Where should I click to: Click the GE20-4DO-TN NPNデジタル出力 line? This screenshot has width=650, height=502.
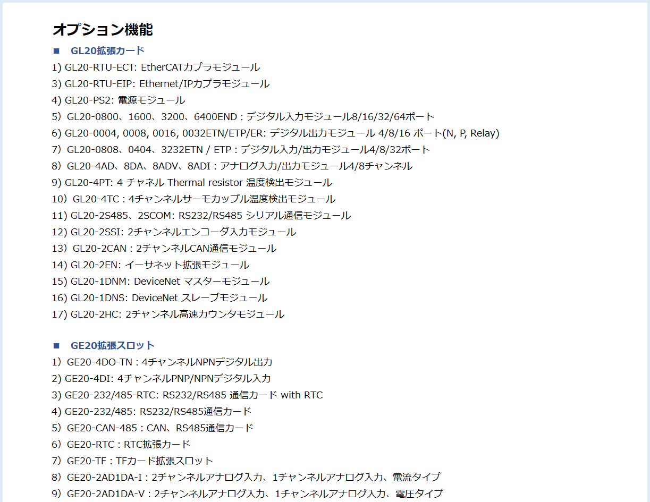pos(162,362)
